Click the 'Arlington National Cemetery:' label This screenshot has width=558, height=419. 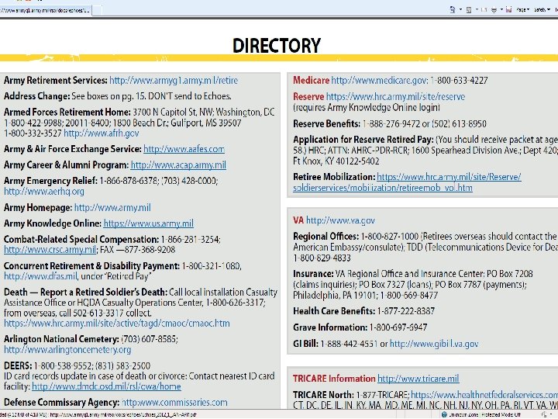(x=61, y=339)
